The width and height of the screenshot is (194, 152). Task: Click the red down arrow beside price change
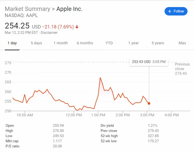77,27
